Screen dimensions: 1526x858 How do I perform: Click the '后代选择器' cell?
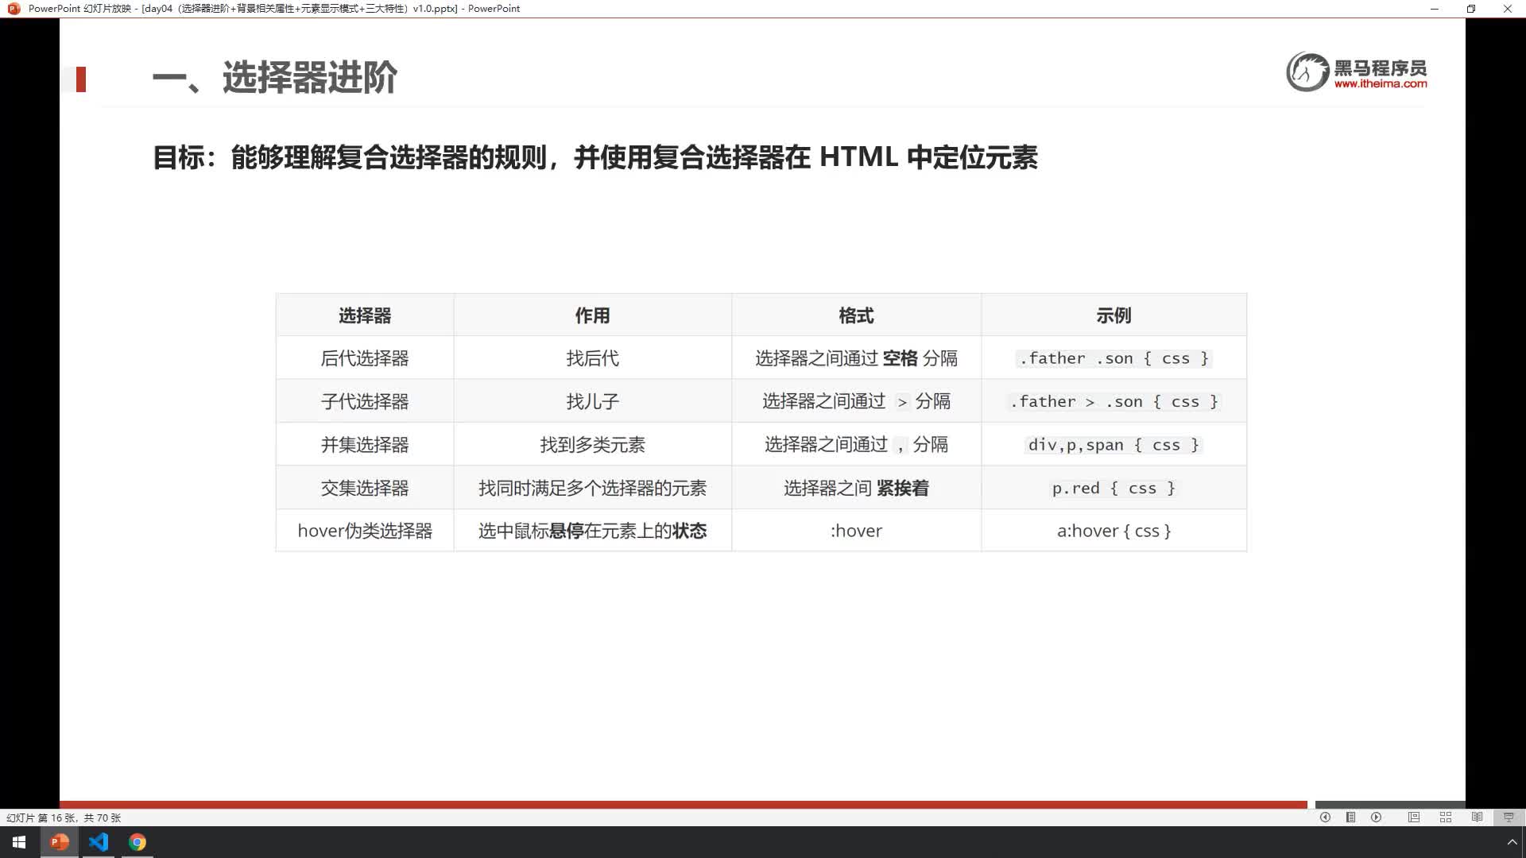tap(365, 358)
